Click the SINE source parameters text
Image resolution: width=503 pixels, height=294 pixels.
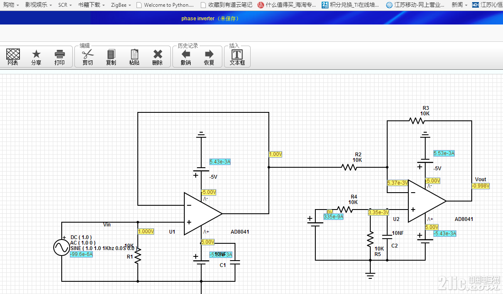pos(104,248)
